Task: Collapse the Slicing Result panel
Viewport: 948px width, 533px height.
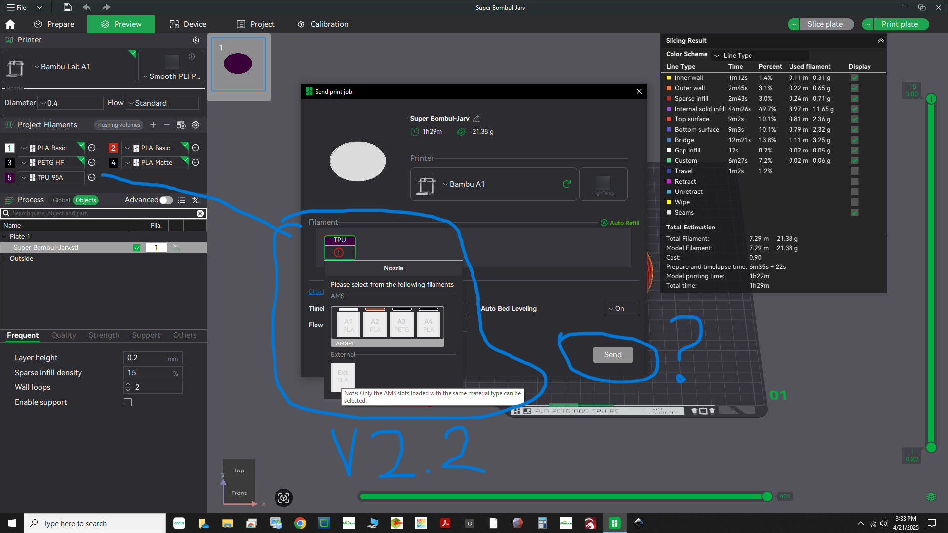Action: pyautogui.click(x=881, y=41)
